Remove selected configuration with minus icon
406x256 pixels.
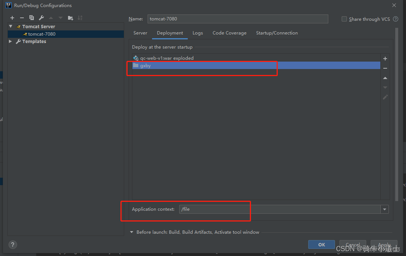pyautogui.click(x=22, y=18)
